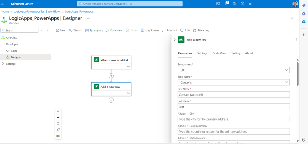
Task: Click the Address 1: Country/Region field
Action: click(234, 131)
